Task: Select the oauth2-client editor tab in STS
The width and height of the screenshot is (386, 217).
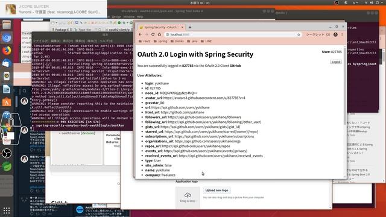Action: coord(119,30)
